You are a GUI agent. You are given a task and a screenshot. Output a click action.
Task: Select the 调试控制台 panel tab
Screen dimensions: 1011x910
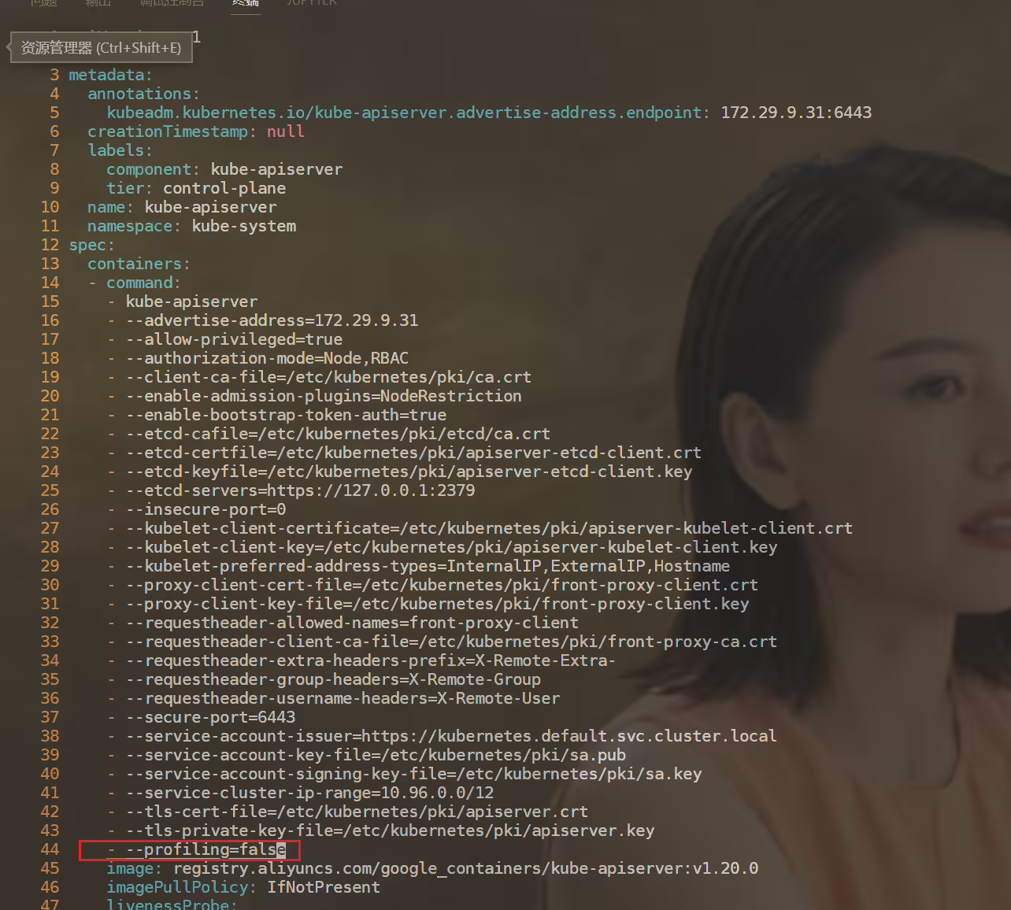(x=172, y=3)
